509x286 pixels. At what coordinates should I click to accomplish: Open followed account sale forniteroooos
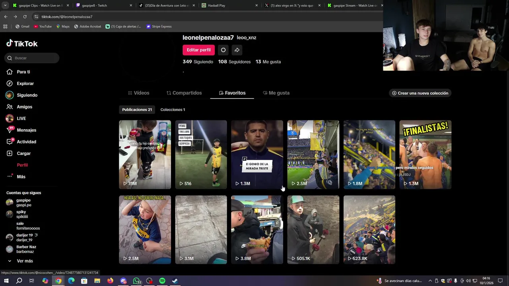click(x=28, y=226)
